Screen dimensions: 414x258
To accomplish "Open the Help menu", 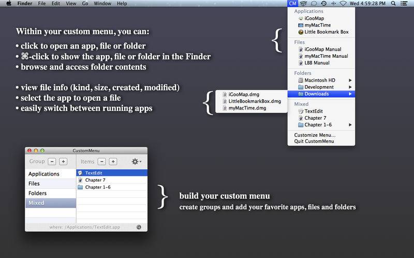I will click(122, 4).
